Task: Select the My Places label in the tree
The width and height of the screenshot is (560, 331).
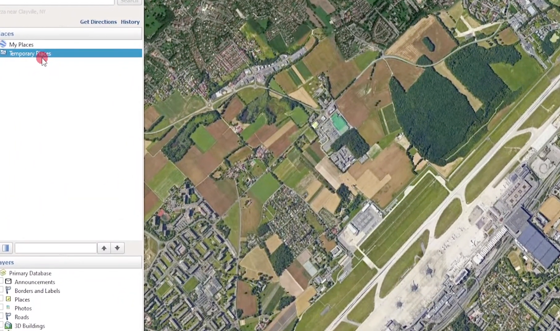Action: click(21, 45)
